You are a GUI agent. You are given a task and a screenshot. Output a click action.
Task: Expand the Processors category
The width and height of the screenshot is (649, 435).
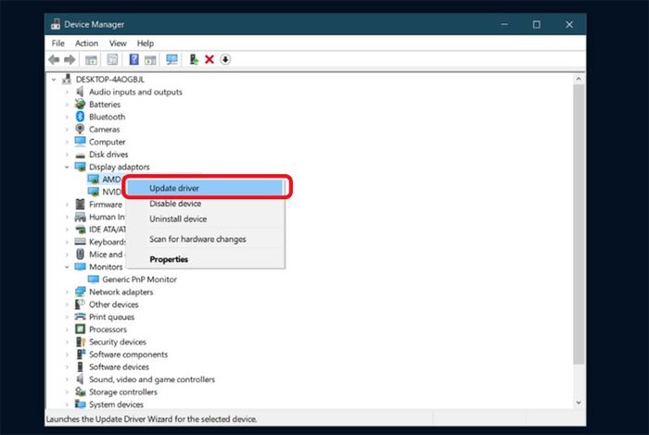coord(67,329)
